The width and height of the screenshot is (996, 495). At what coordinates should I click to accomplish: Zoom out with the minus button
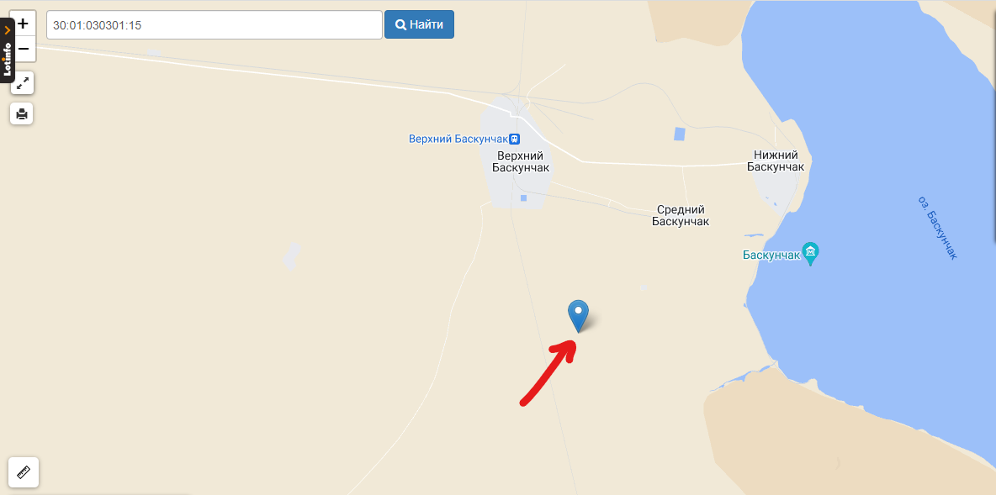click(24, 49)
